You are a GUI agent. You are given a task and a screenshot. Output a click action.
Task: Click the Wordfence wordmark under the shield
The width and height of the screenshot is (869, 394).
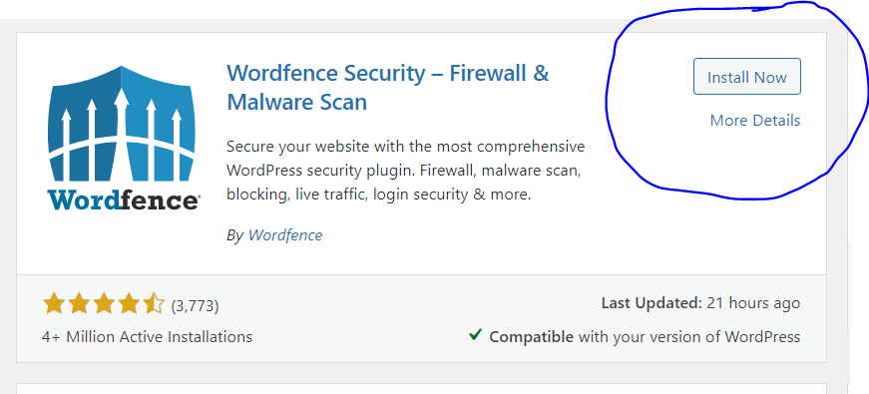click(123, 200)
